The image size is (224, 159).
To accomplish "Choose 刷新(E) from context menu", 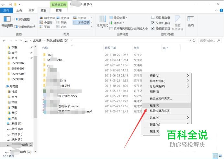I will (166, 91).
